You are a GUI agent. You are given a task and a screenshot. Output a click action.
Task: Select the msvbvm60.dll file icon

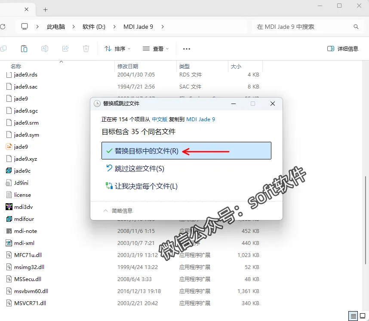pos(9,291)
